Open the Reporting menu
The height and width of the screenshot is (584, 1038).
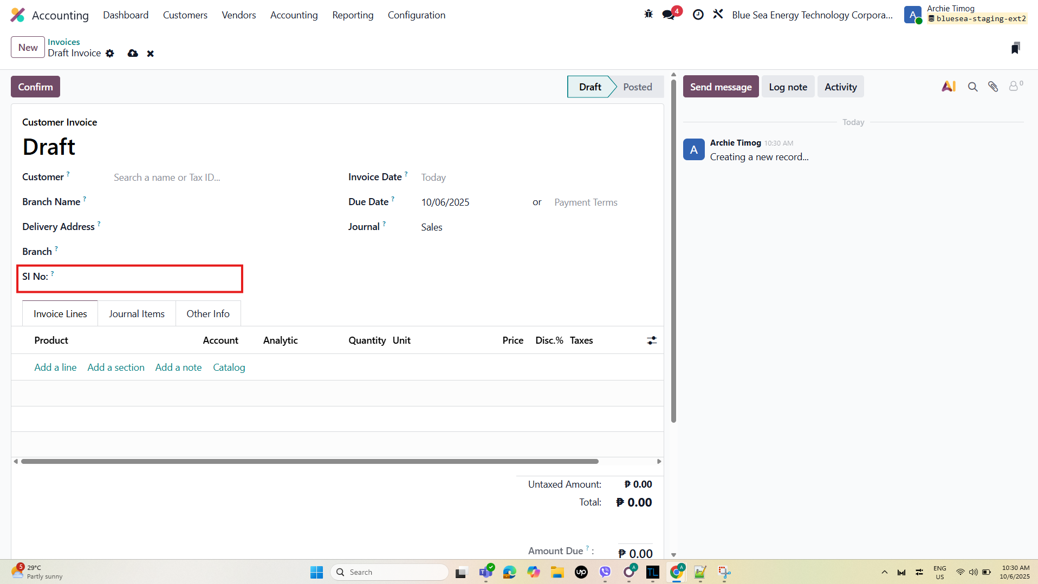pos(353,15)
